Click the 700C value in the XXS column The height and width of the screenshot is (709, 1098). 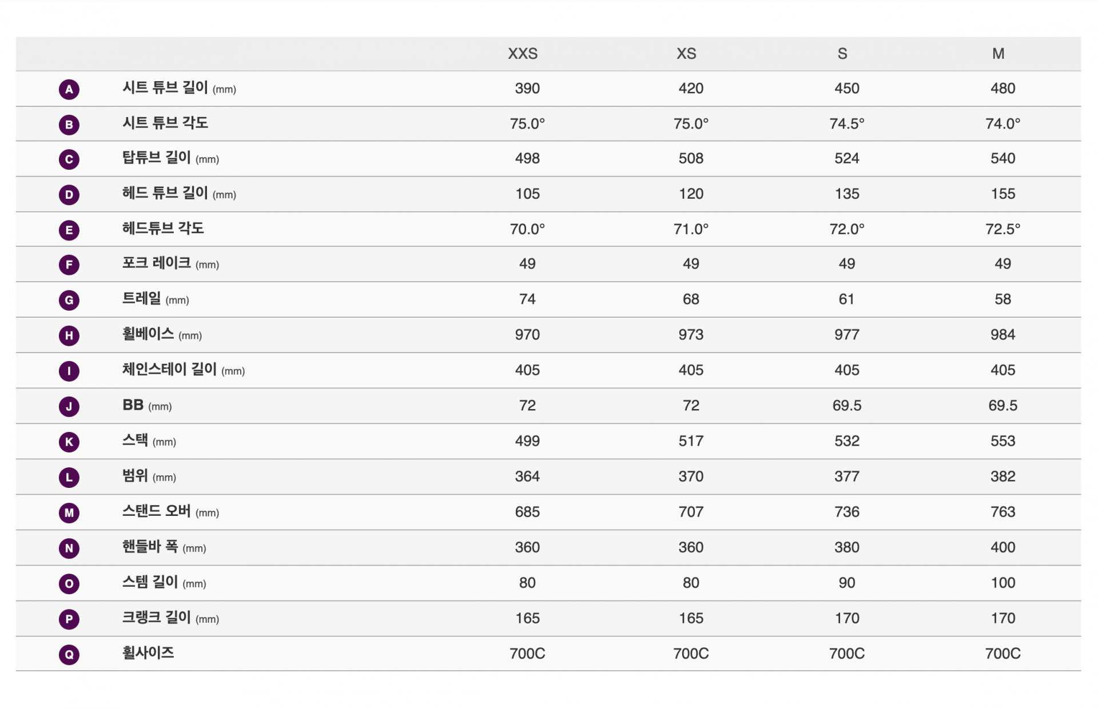pyautogui.click(x=527, y=654)
